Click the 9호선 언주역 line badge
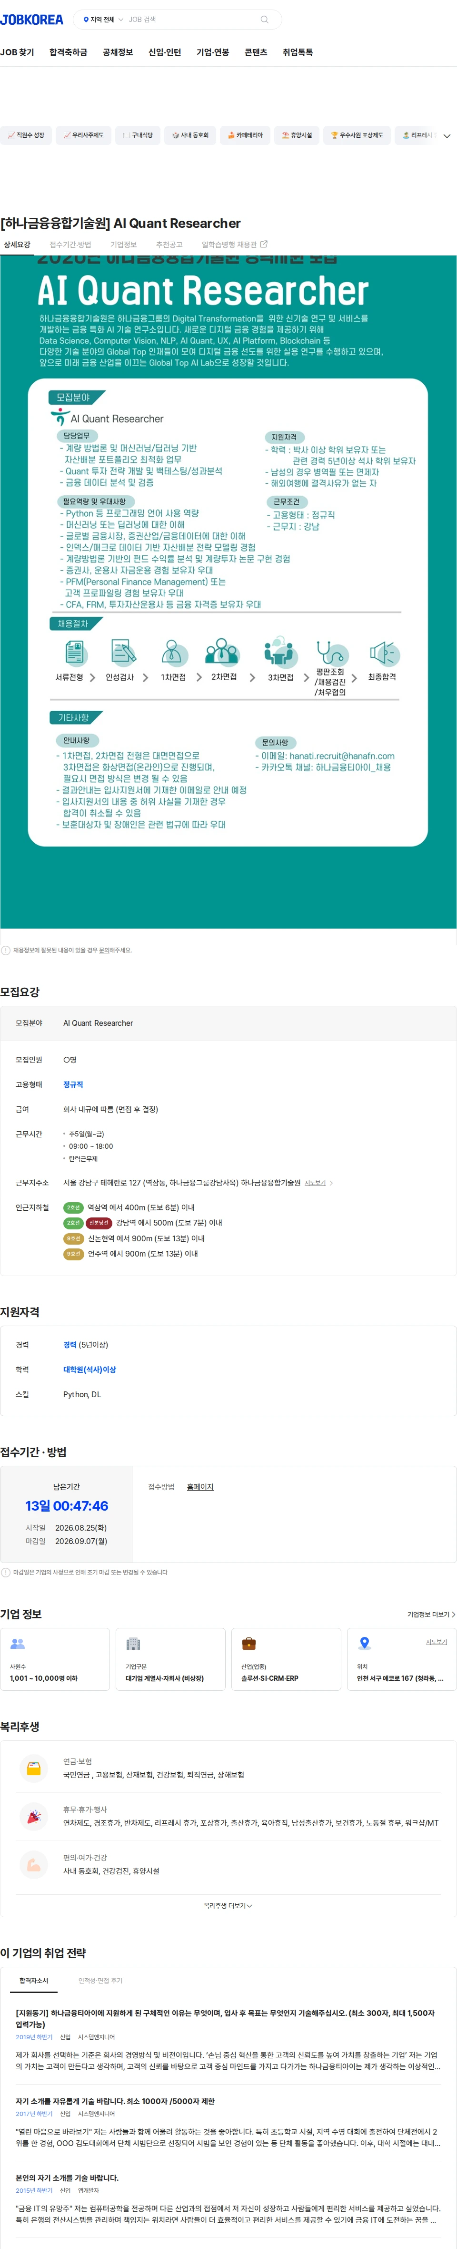457x2249 pixels. [73, 1254]
